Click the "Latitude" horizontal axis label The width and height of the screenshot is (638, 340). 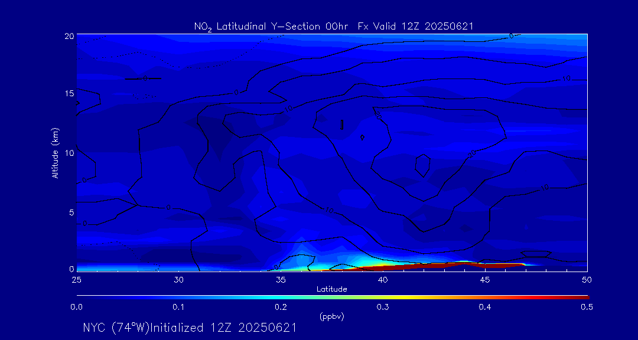pyautogui.click(x=332, y=289)
